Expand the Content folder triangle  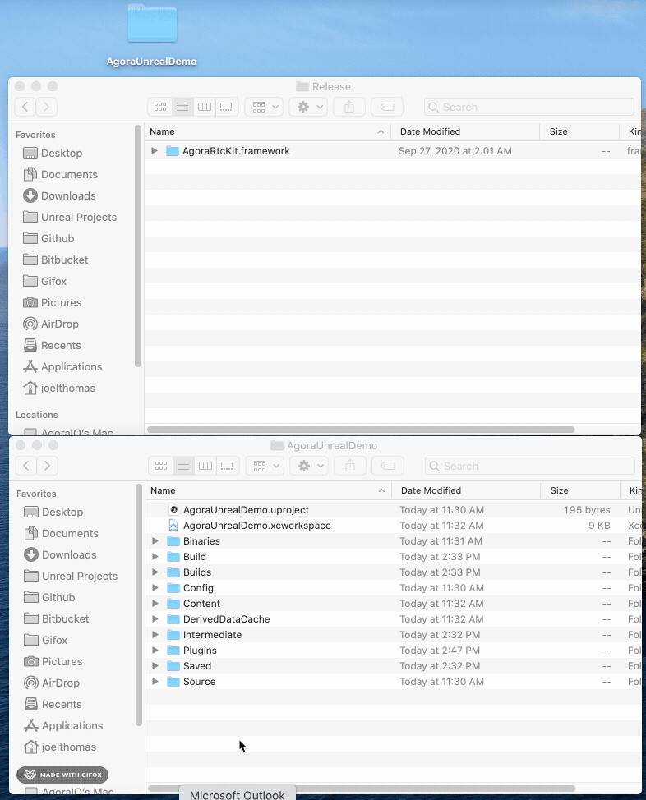pyautogui.click(x=155, y=603)
